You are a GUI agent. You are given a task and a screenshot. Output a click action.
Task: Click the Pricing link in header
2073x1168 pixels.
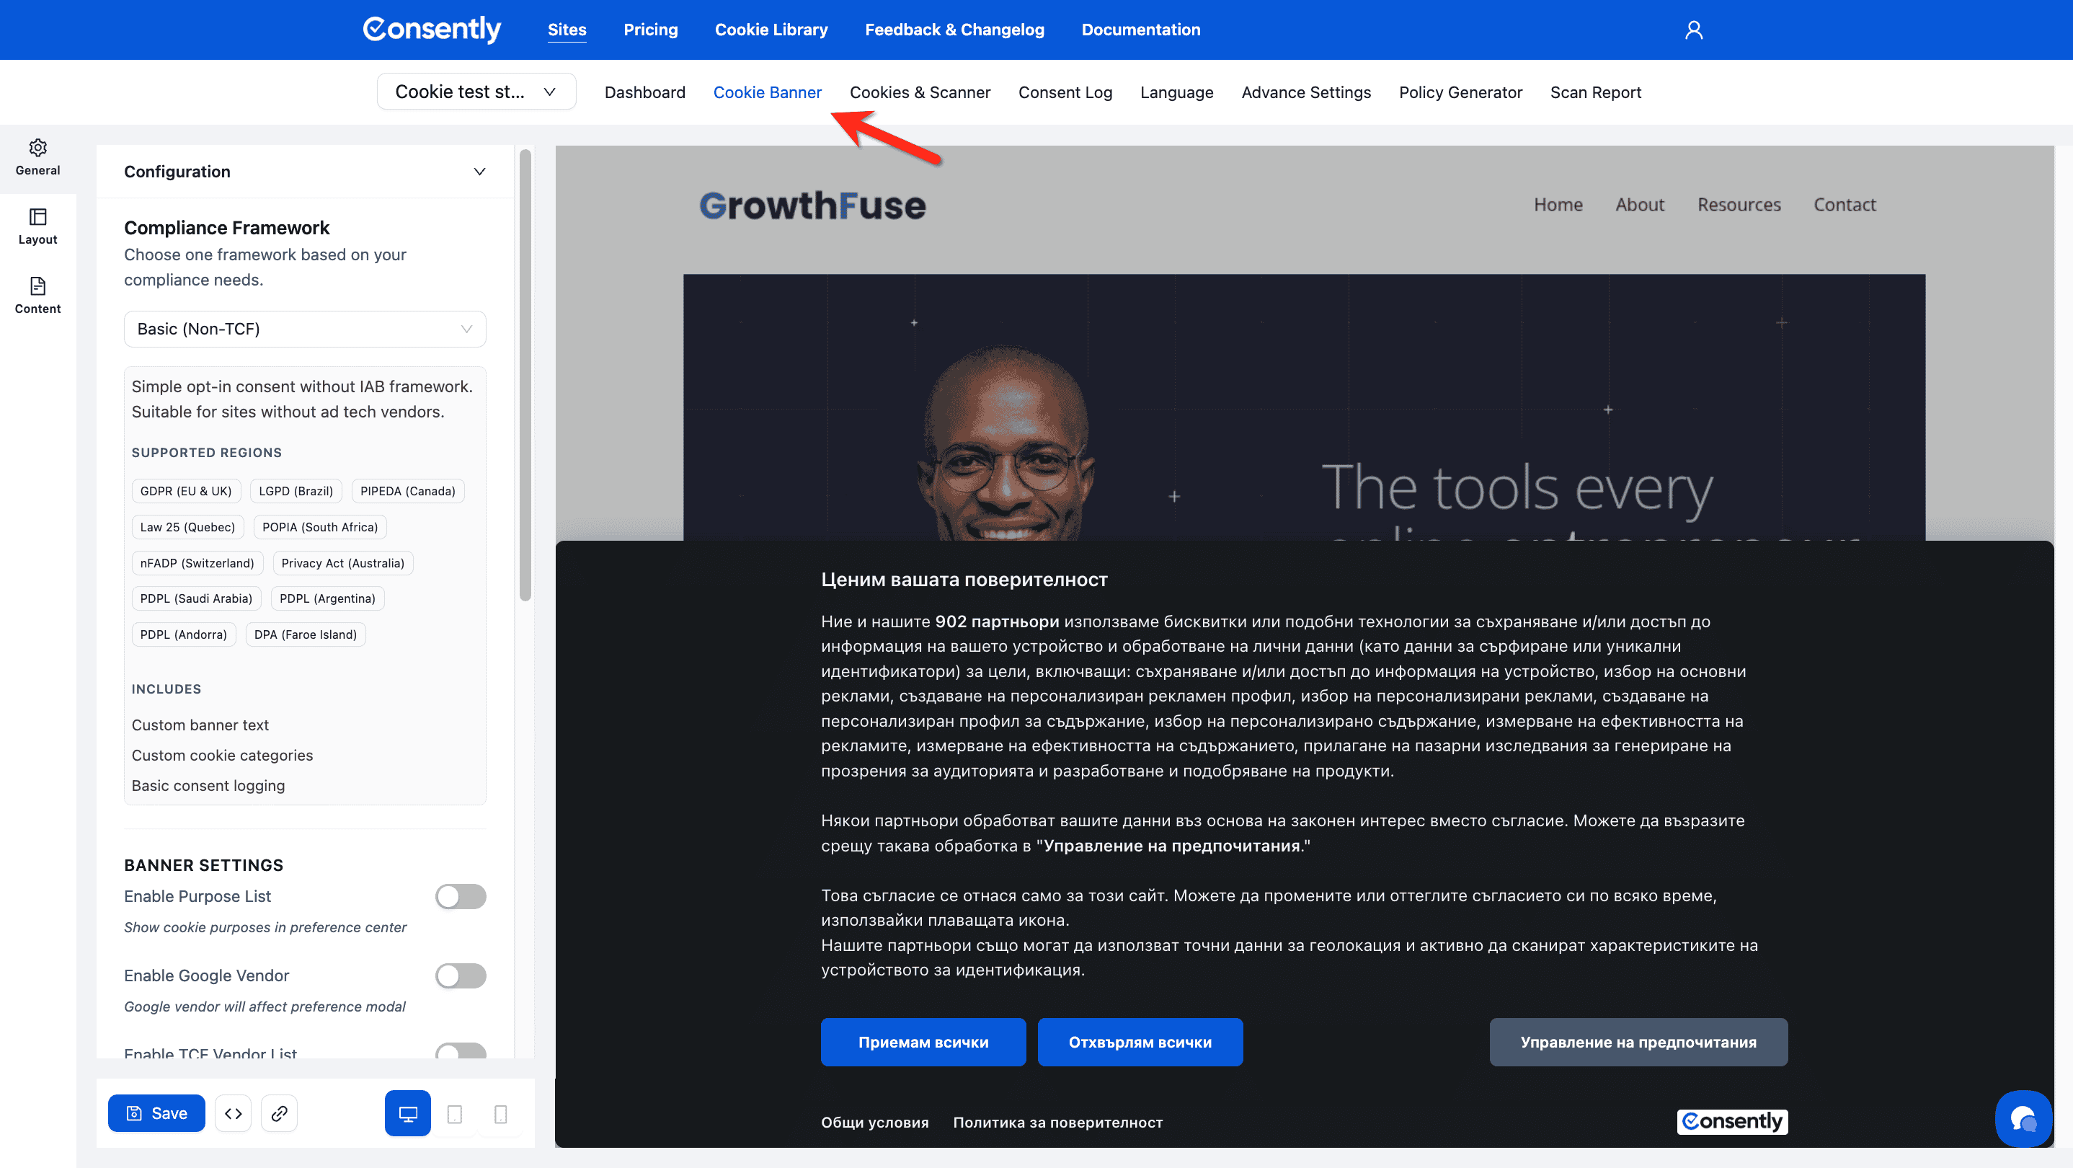click(650, 30)
